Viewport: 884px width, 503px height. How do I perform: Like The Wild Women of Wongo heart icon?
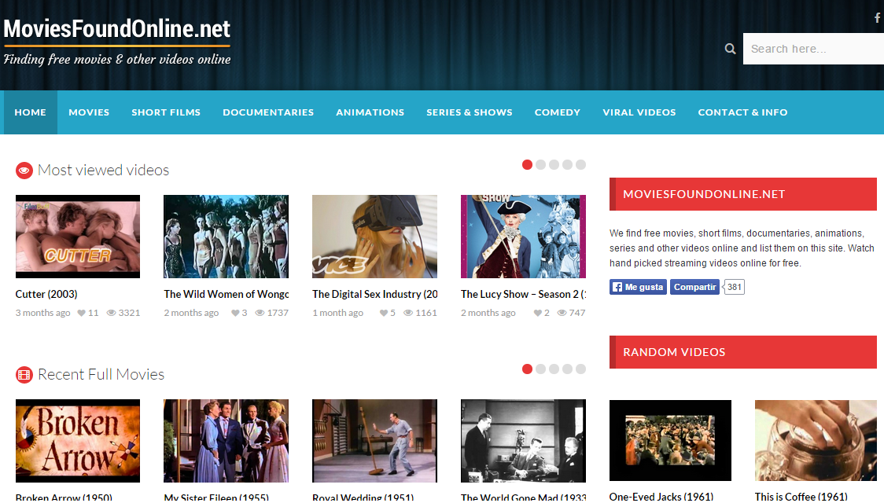coord(235,313)
